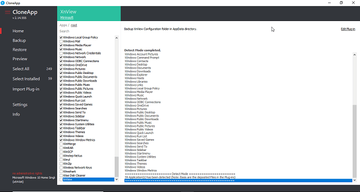Viewport: 360px width, 192px height.
Task: Check the XnView checkbox
Action: (61, 179)
